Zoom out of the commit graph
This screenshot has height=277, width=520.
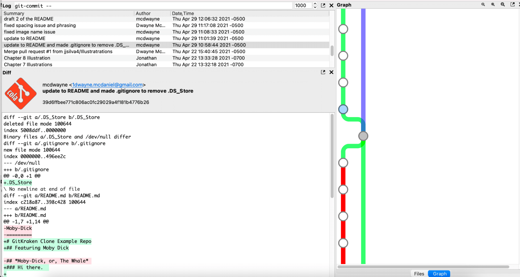483,4
